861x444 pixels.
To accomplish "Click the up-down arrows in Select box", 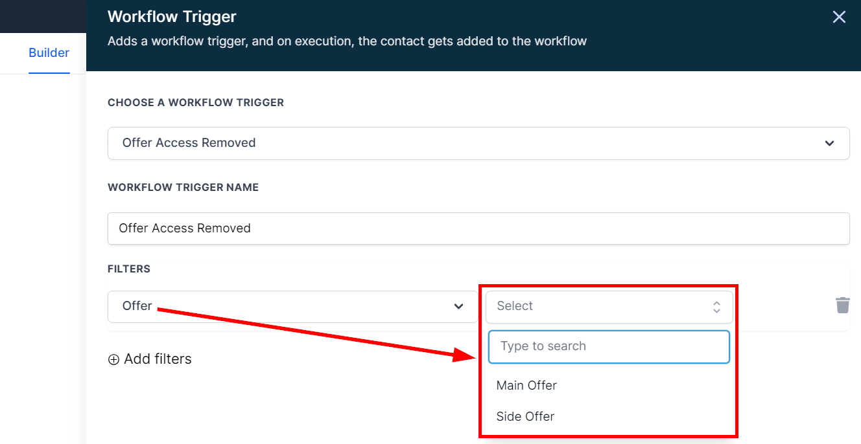I will pos(716,307).
